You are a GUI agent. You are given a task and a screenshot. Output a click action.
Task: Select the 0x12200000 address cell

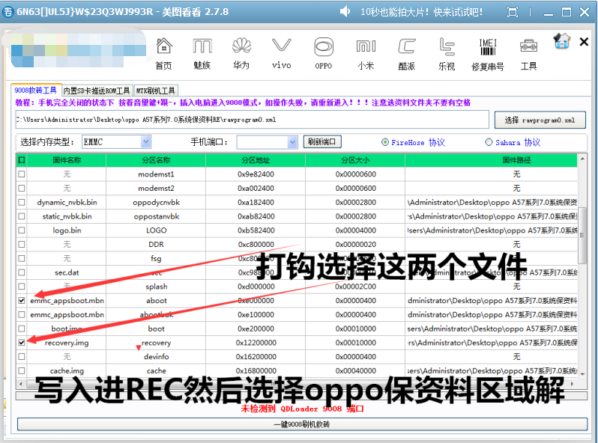(x=256, y=343)
